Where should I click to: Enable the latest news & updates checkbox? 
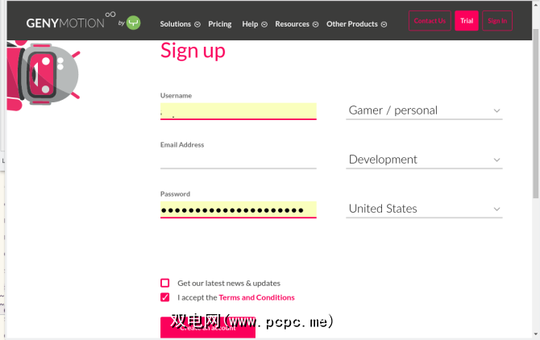click(165, 283)
